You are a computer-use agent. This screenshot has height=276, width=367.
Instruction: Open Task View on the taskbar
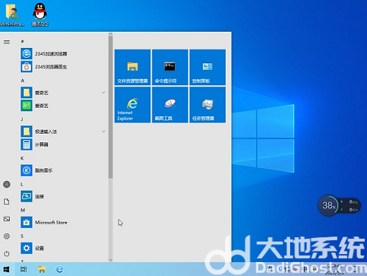coord(23,269)
